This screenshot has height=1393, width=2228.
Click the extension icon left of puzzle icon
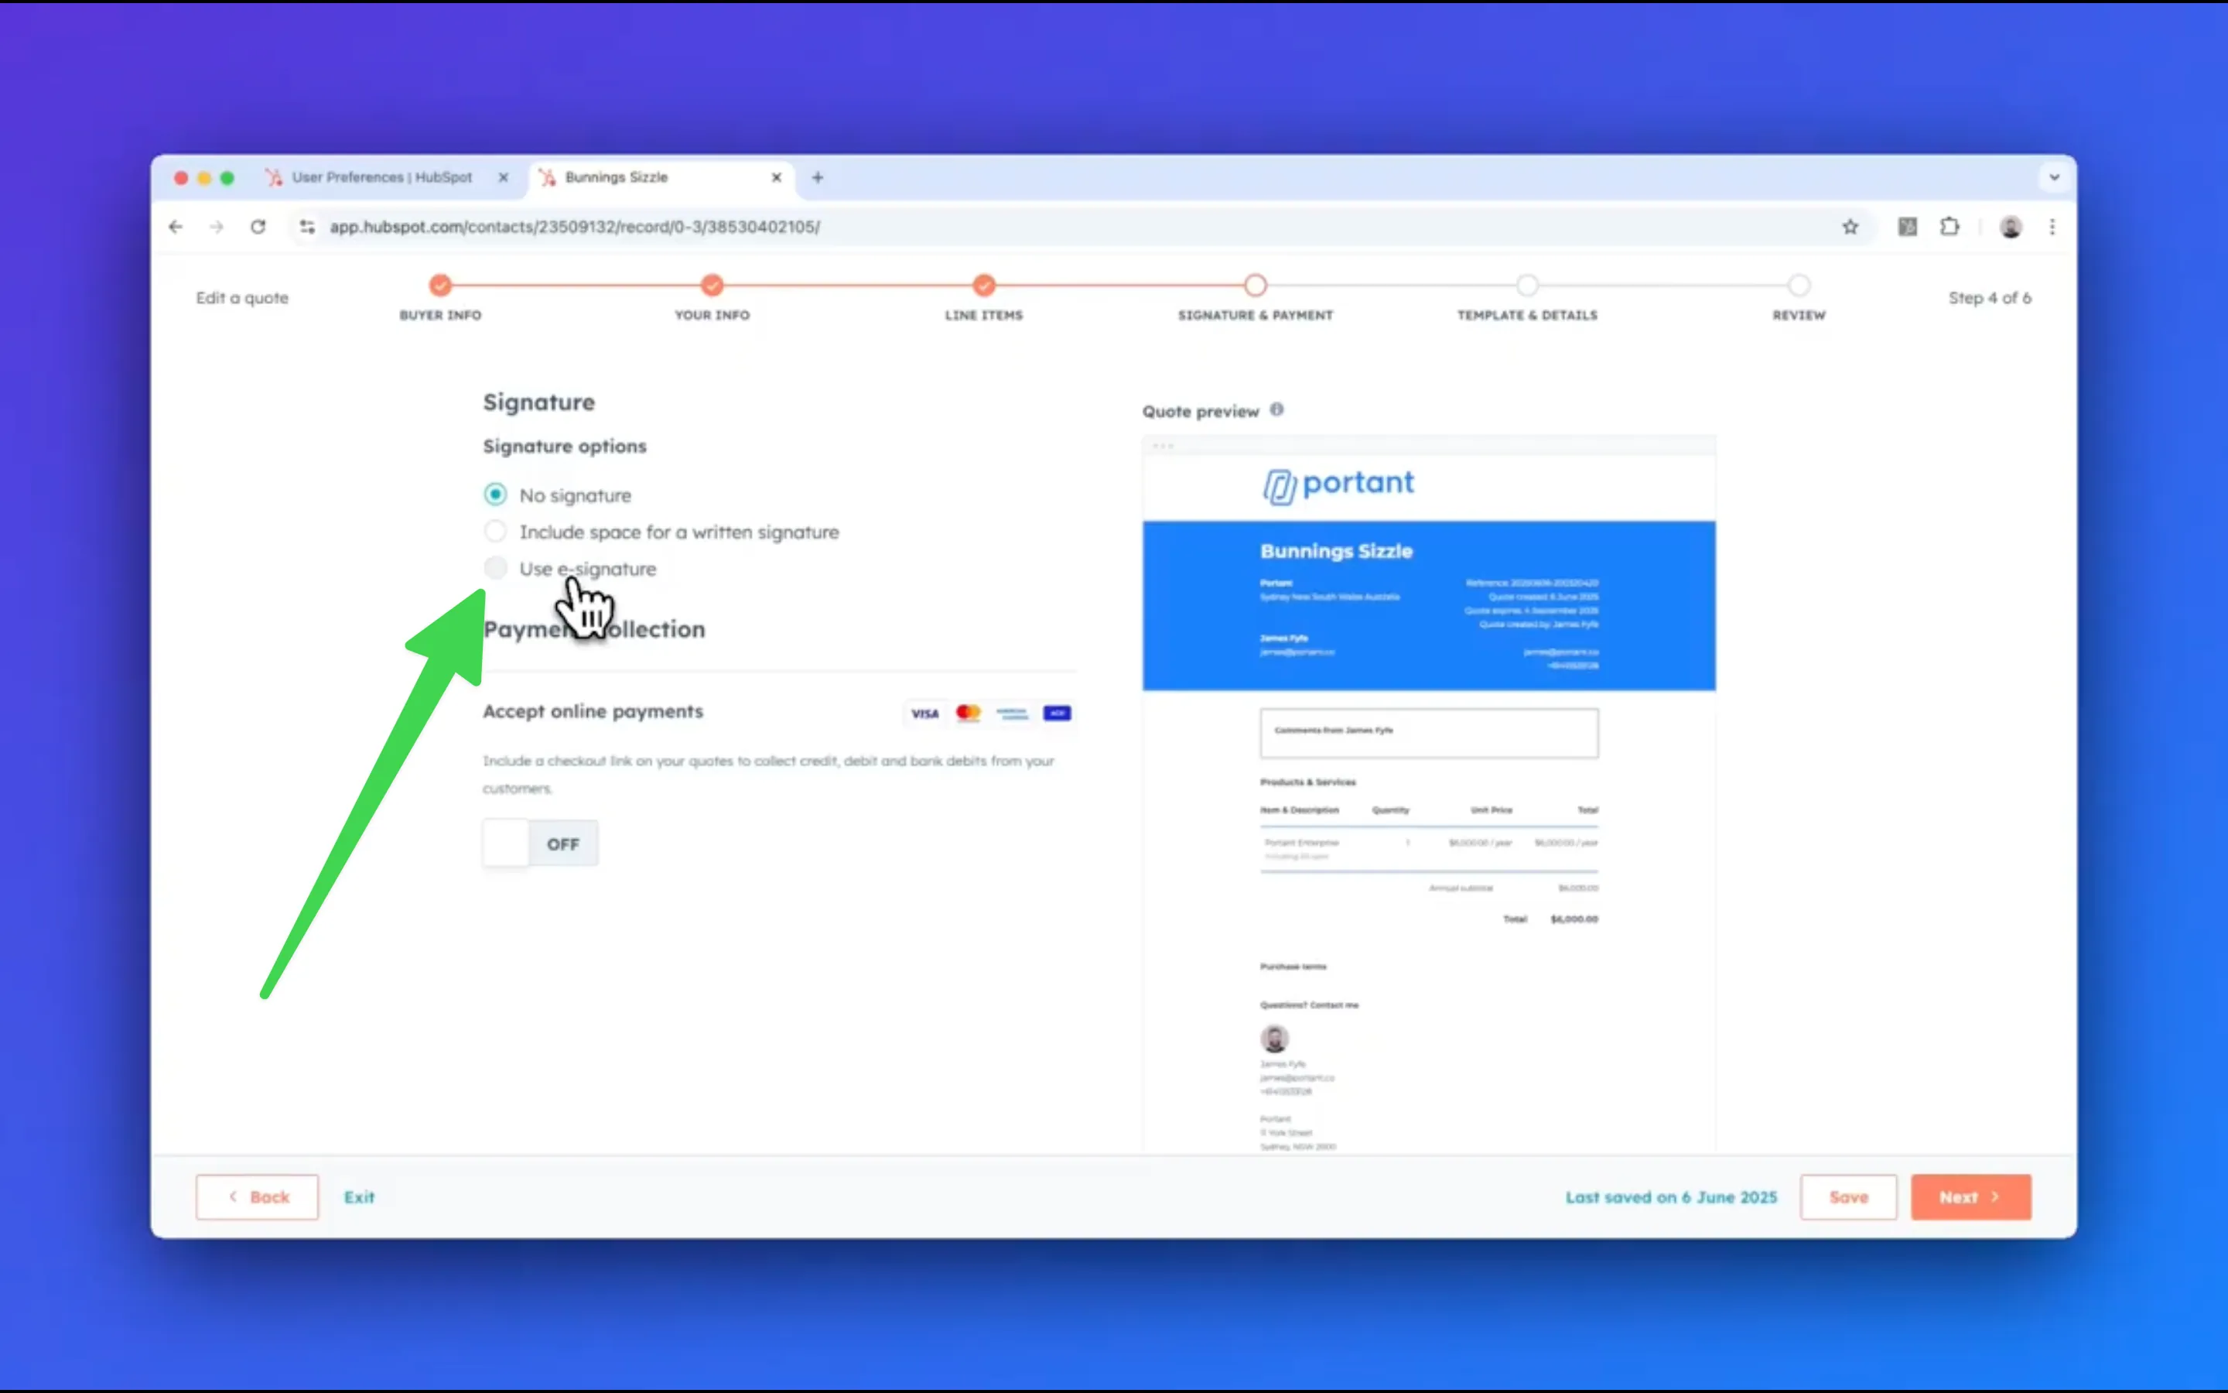pyautogui.click(x=1908, y=227)
